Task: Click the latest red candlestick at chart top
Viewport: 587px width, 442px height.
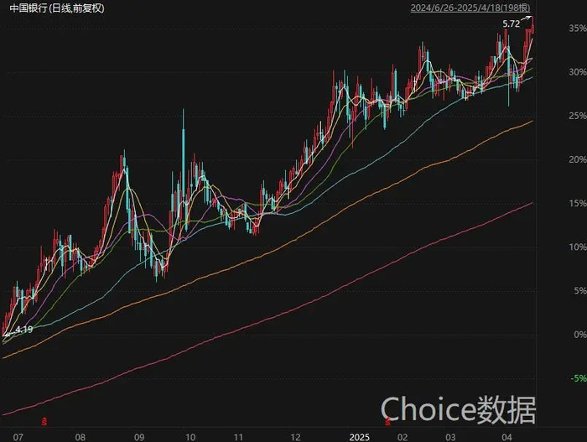Action: 532,27
